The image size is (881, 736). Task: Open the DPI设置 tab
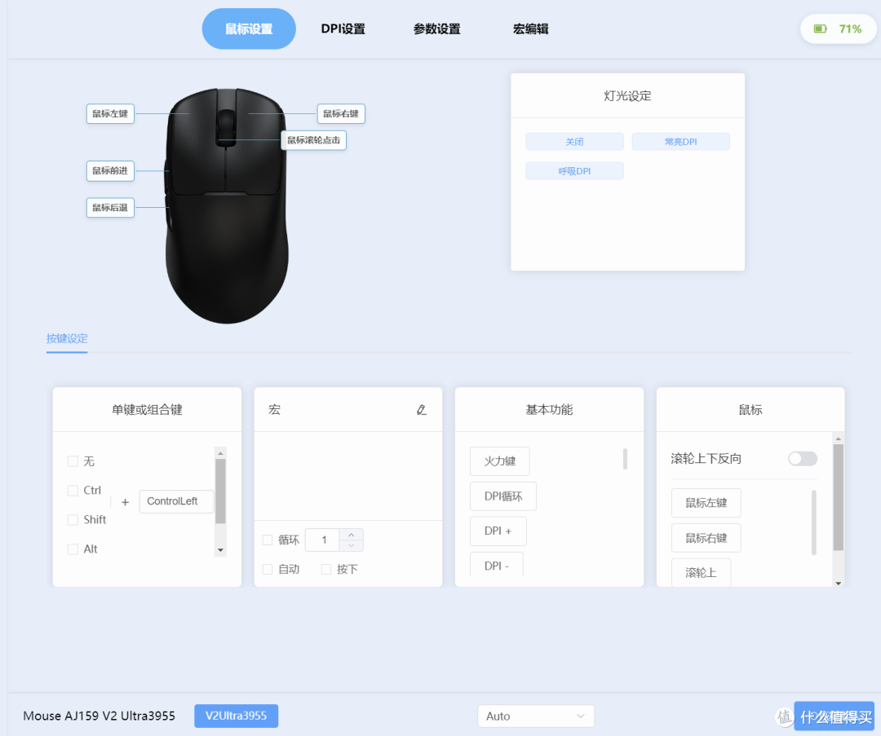(x=343, y=29)
